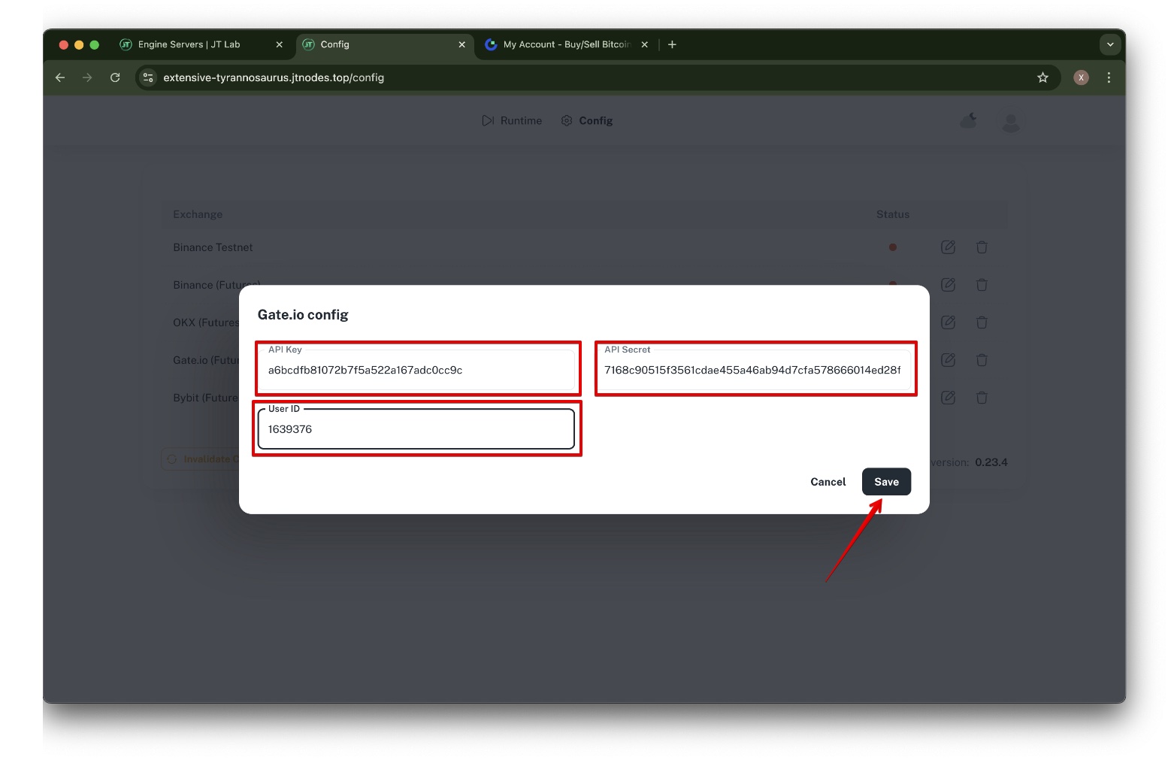This screenshot has width=1168, height=760.
Task: Click the Save button in Gate.io config
Action: (x=886, y=482)
